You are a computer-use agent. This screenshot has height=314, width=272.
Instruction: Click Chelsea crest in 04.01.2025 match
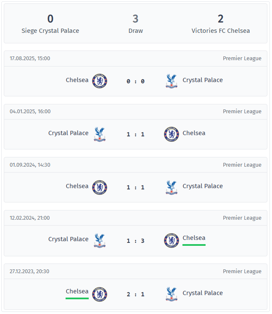pos(172,134)
